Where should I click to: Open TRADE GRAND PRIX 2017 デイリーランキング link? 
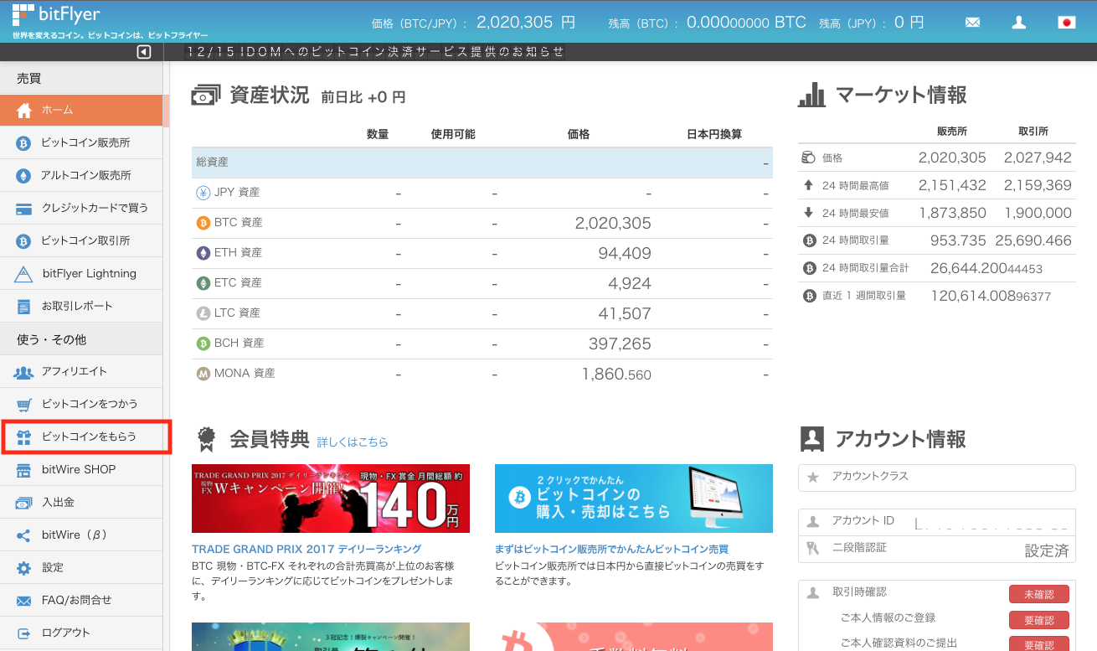coord(306,549)
